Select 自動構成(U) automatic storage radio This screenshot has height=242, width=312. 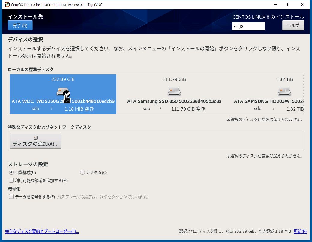pos(22,172)
